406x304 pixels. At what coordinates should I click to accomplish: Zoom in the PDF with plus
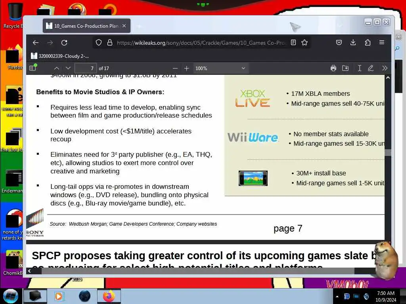tap(186, 68)
